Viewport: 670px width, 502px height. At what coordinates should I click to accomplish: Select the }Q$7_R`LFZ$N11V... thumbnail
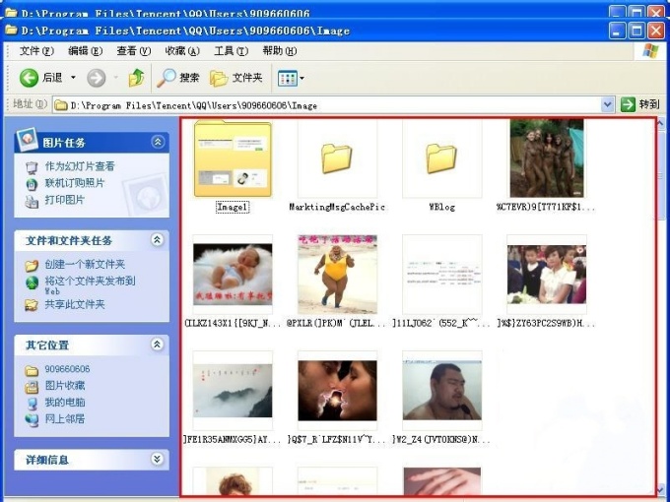pos(337,390)
